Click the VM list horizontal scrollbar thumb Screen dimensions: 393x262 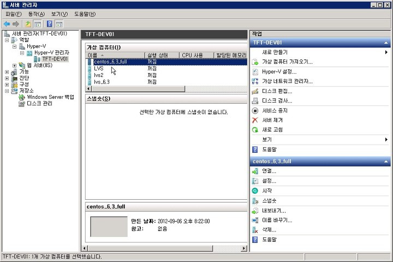point(138,89)
